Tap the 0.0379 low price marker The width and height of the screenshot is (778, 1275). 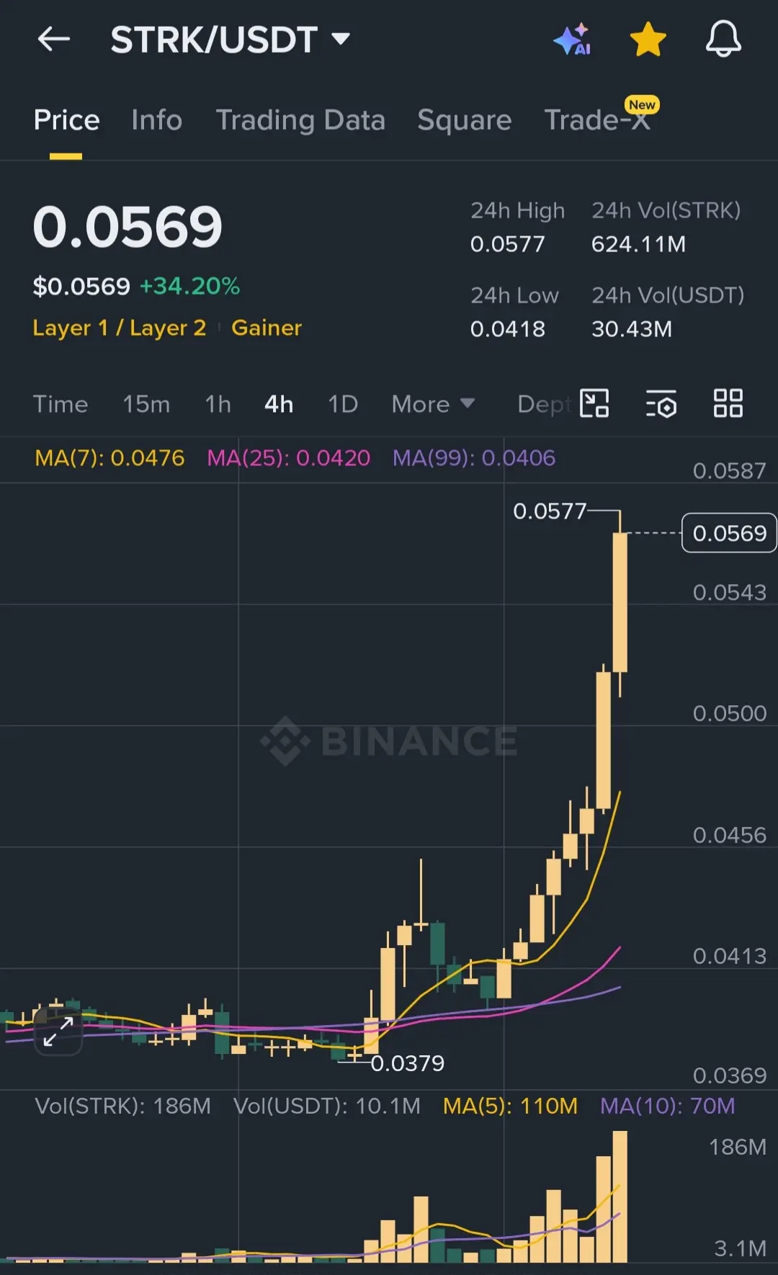pos(408,1063)
